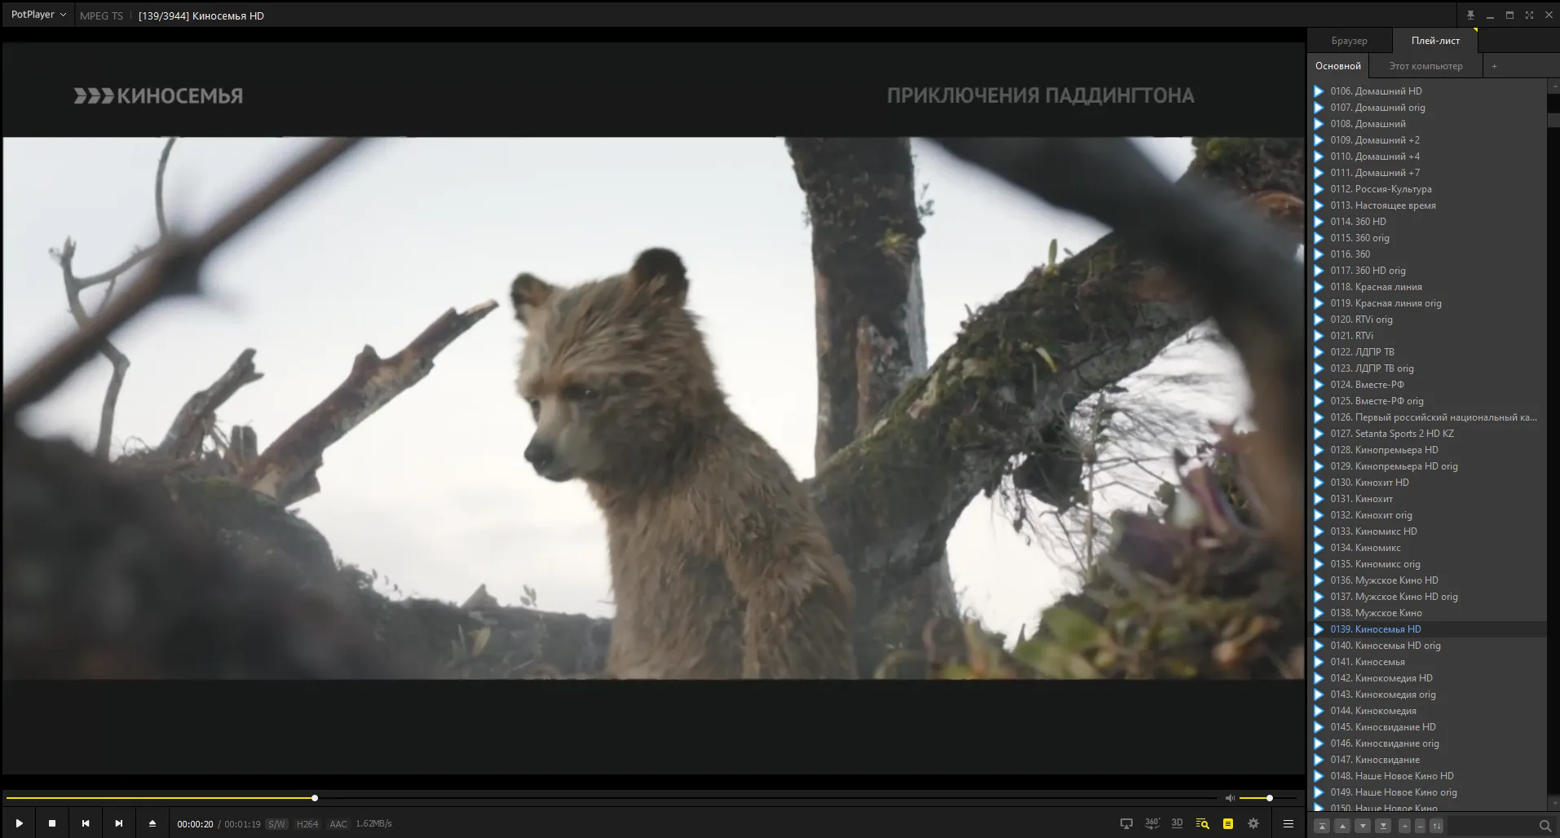Select 0114. 360 HD channel
Screen dimensions: 1560x838
pos(1426,222)
